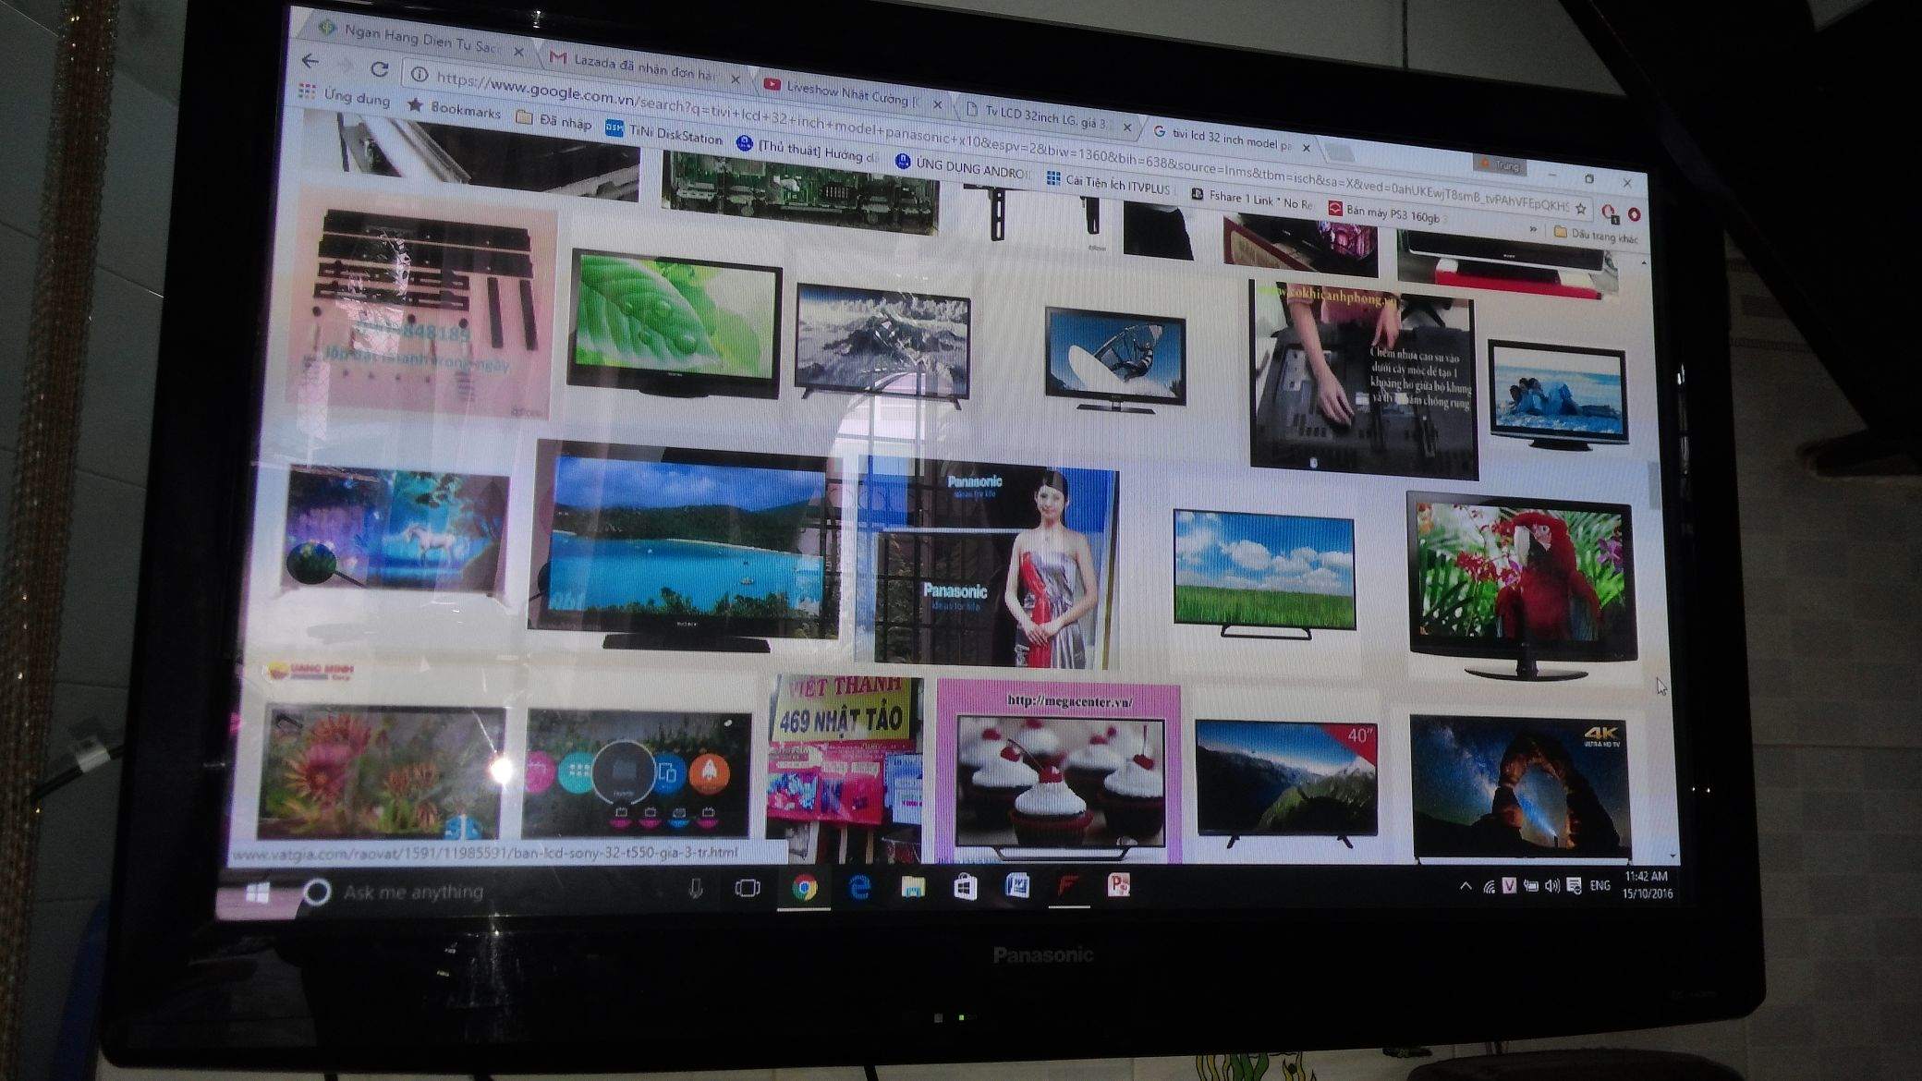Toggle ENG input language indicator
1922x1081 pixels.
1600,885
